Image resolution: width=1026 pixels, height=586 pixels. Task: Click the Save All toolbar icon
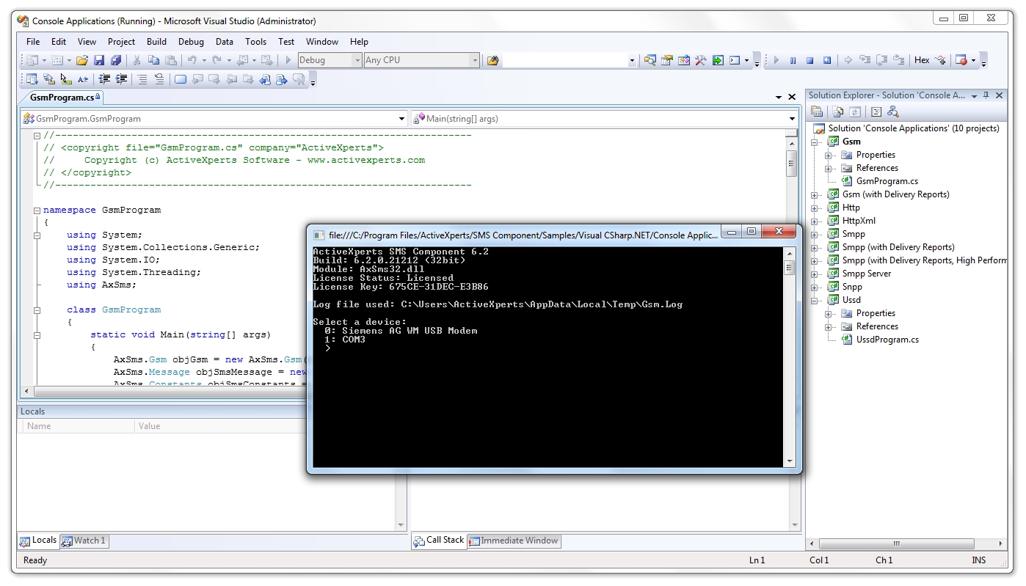click(116, 60)
